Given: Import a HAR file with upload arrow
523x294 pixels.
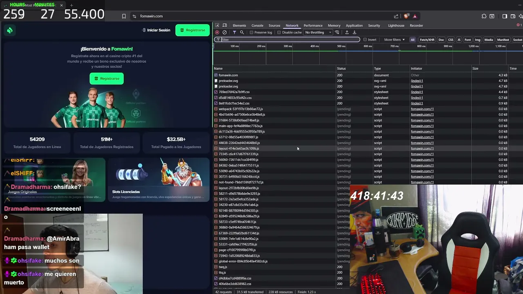Looking at the screenshot, I should click(347, 32).
